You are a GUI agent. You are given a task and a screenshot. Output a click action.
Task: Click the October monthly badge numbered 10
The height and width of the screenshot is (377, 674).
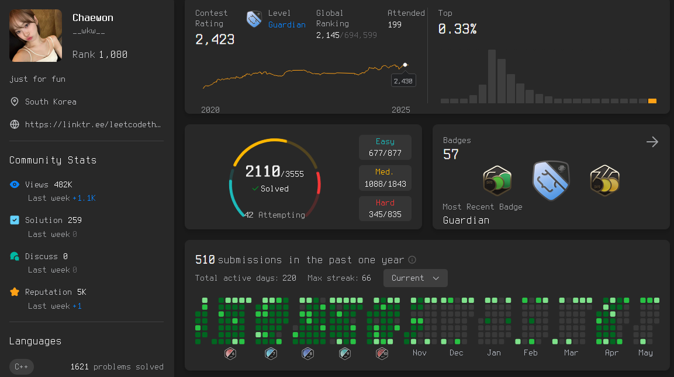(x=382, y=354)
